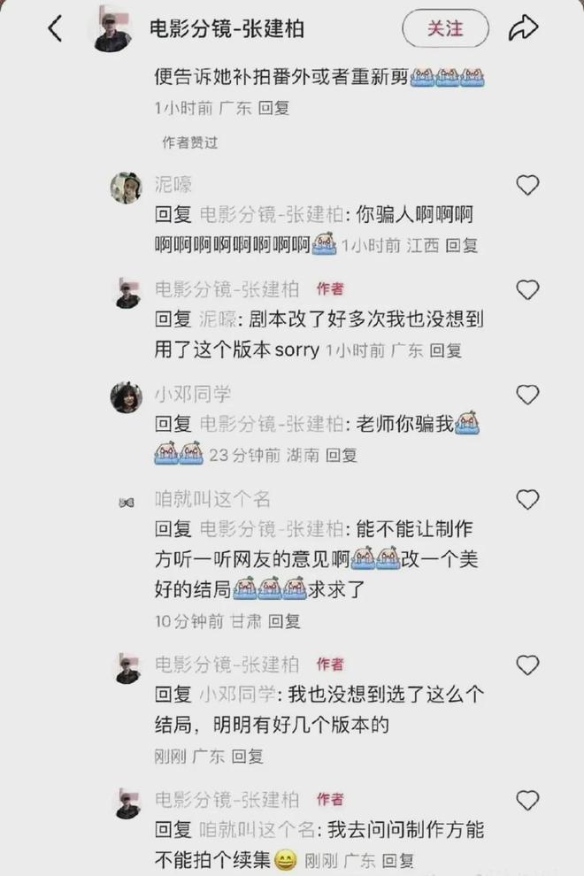Like author's 剧本改了好多次 reply
The height and width of the screenshot is (876, 584).
coord(527,289)
